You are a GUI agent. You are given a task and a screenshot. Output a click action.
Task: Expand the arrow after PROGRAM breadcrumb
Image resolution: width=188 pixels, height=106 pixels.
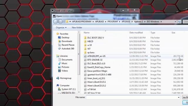click(120, 21)
